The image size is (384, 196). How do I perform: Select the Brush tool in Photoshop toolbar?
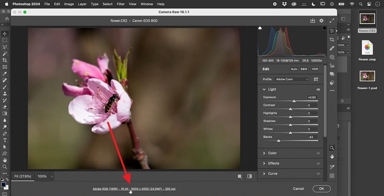click(x=5, y=87)
